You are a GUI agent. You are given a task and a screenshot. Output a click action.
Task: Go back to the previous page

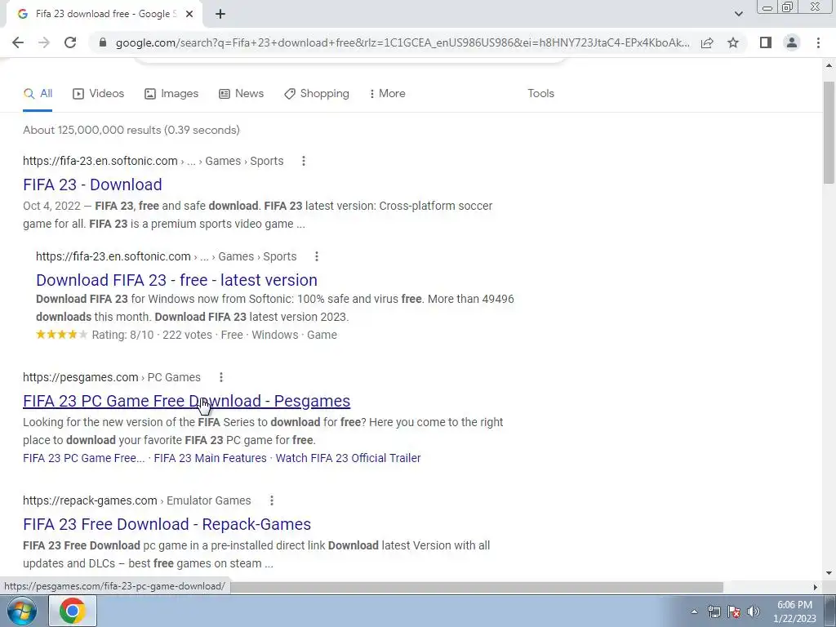(18, 42)
